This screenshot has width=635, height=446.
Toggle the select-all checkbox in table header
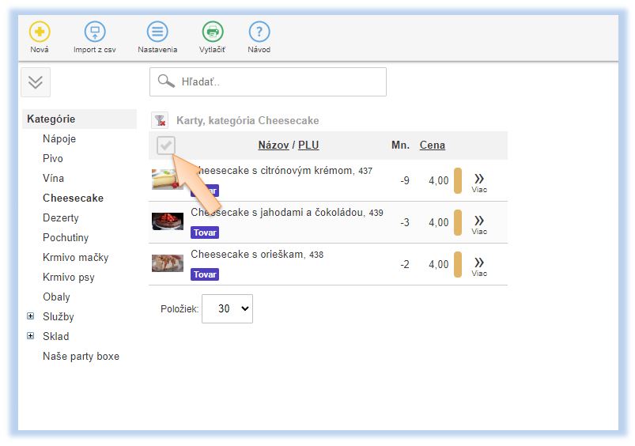click(165, 146)
